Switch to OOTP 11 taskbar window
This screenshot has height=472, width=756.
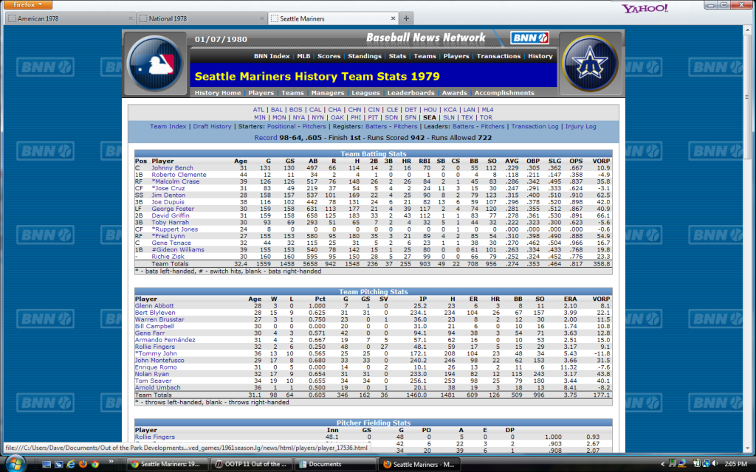click(x=251, y=465)
